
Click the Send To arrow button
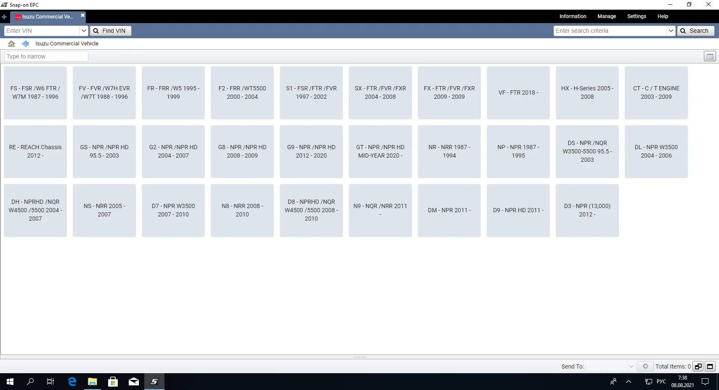click(x=645, y=366)
